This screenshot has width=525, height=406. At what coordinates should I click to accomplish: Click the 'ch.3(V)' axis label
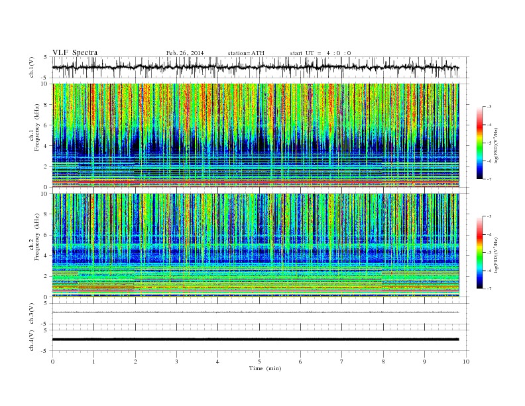click(32, 314)
